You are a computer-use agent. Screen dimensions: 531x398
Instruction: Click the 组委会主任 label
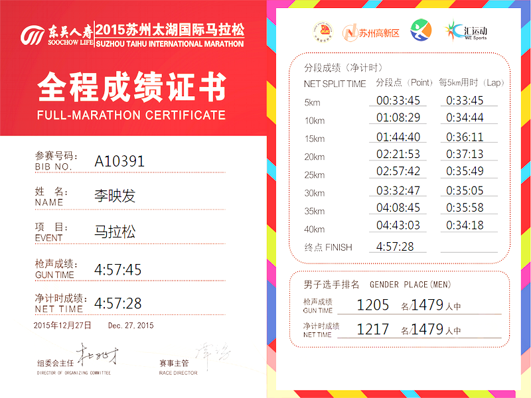click(55, 363)
